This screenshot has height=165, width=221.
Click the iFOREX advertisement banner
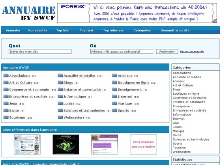click(x=137, y=13)
